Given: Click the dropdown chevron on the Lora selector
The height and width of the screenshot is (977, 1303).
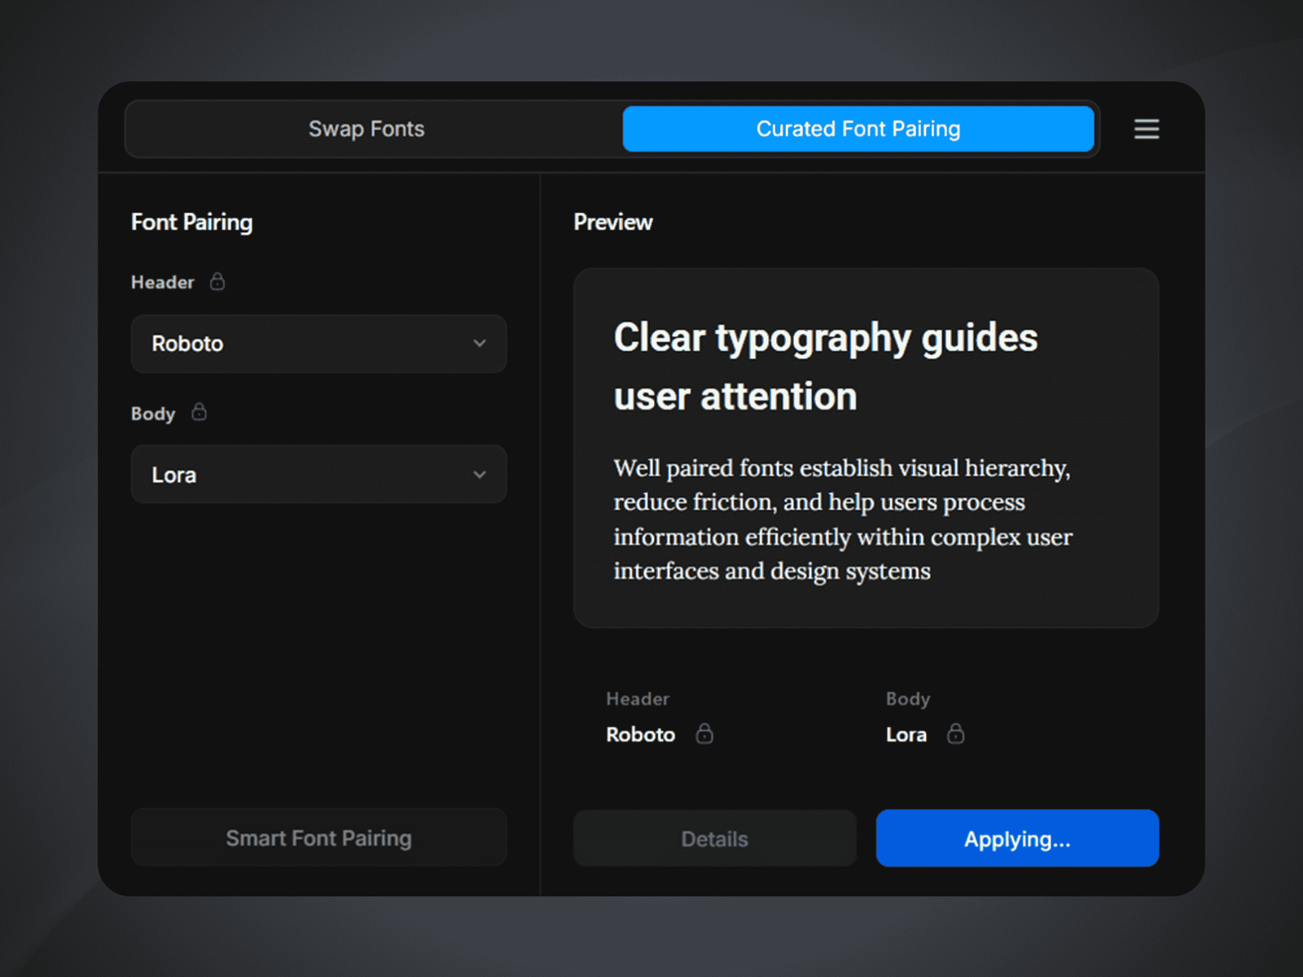Looking at the screenshot, I should tap(480, 475).
